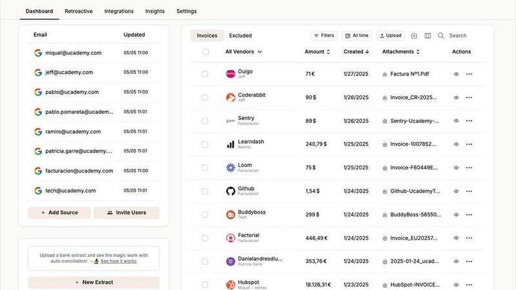This screenshot has height=290, width=516.
Task: Click the Factorial vendor logo
Action: point(230,238)
